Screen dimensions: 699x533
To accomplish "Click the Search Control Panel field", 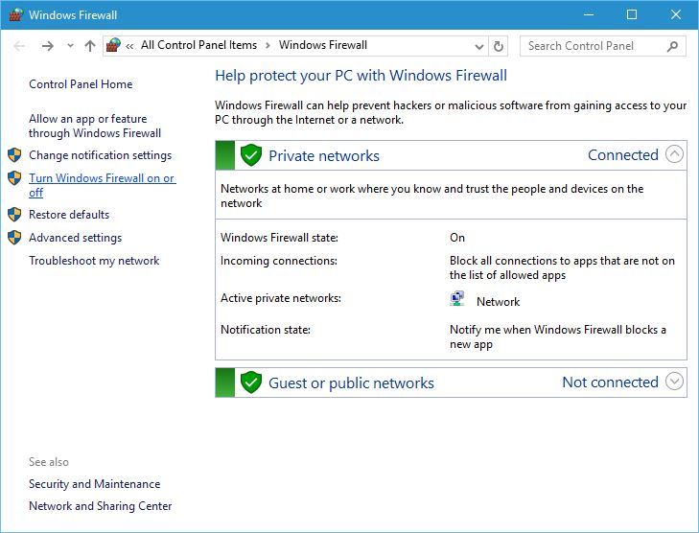I will click(x=603, y=46).
